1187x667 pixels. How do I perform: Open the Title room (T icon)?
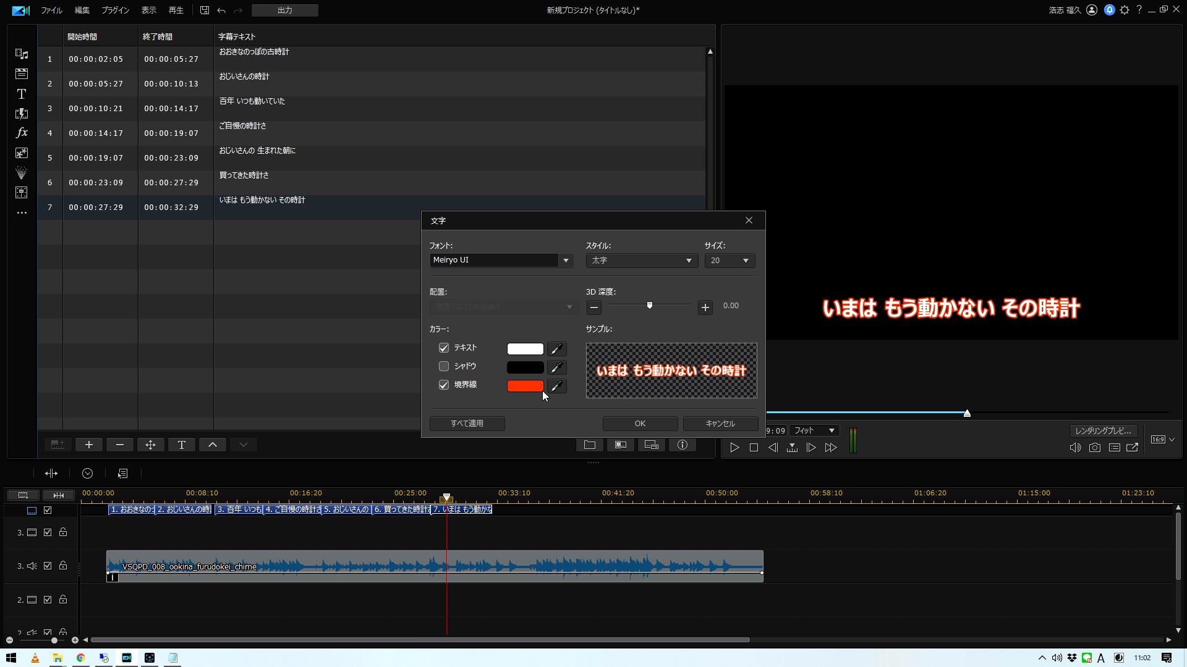(x=22, y=94)
